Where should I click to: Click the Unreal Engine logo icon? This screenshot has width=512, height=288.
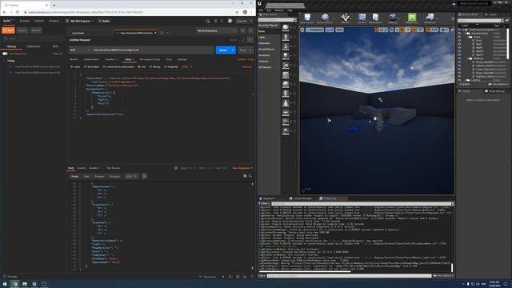pos(259,4)
